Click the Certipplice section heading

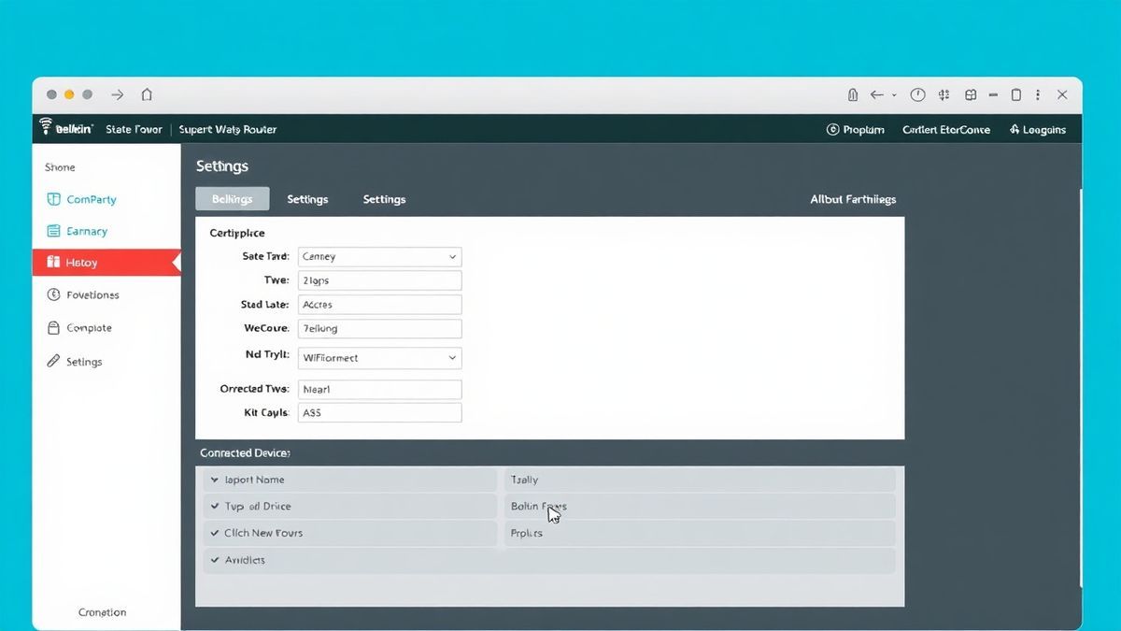(237, 233)
